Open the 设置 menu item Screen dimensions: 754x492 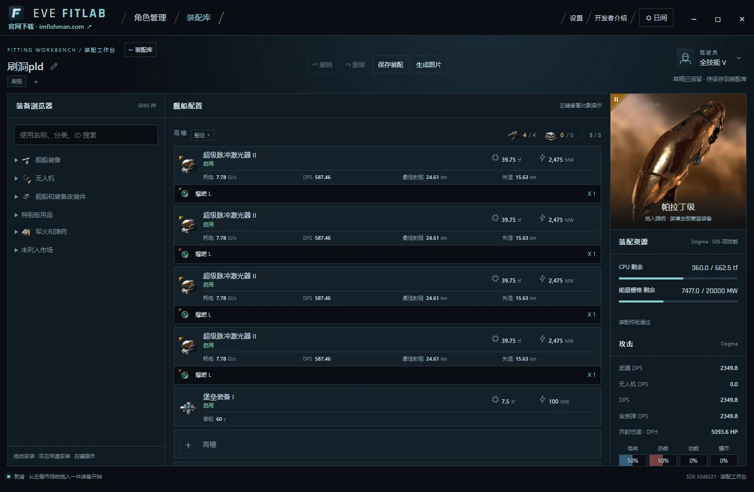pyautogui.click(x=576, y=18)
